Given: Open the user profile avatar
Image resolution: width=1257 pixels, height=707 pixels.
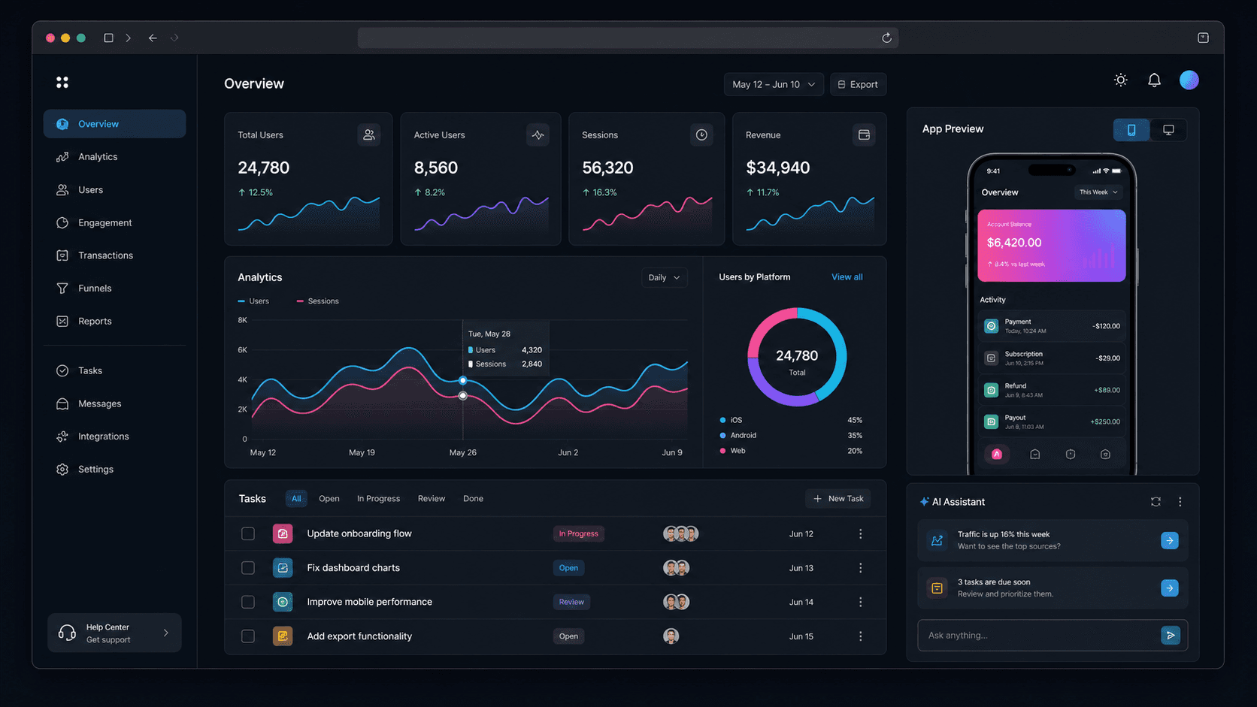Looking at the screenshot, I should (x=1189, y=80).
